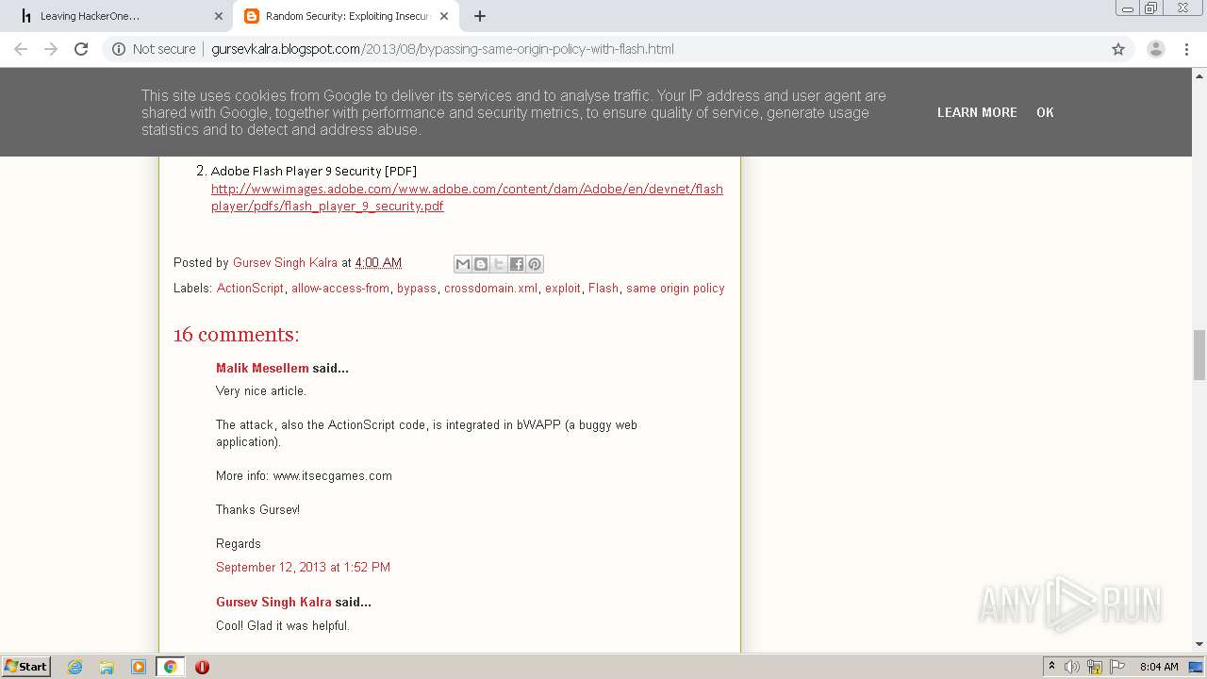The width and height of the screenshot is (1207, 679).
Task: Share post to Twitter icon
Action: (x=499, y=264)
